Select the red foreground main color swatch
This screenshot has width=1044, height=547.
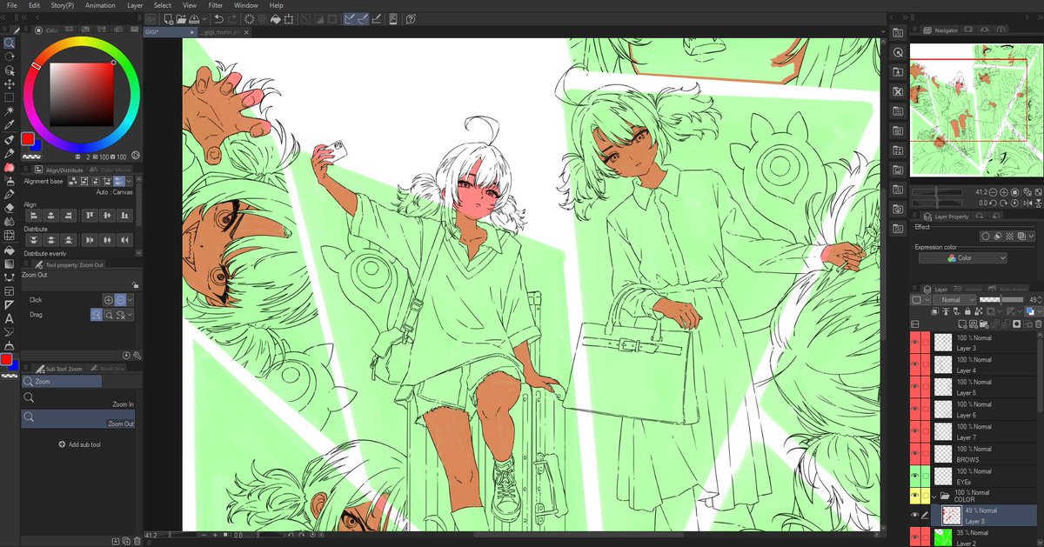(x=28, y=139)
